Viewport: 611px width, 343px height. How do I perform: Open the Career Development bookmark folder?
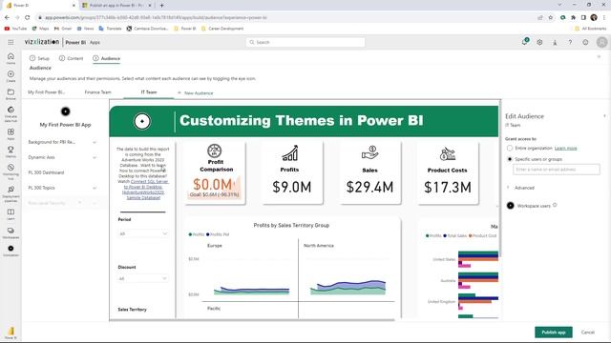click(x=222, y=29)
